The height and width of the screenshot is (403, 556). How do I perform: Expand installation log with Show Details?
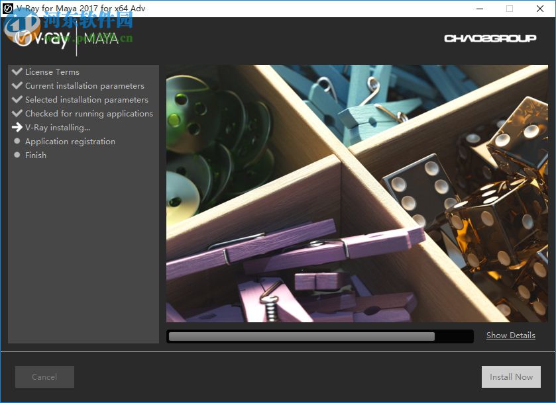click(510, 336)
